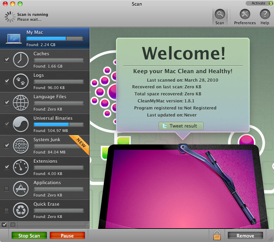Click the Caches clock icon
Screen dimensions: 274x242
[20, 60]
